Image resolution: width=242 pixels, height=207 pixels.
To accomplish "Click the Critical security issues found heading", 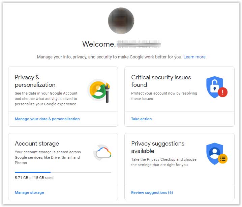I will point(161,81).
